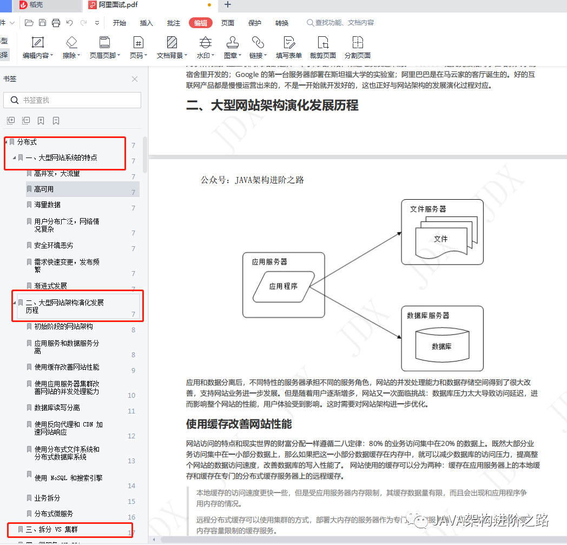The width and height of the screenshot is (567, 545).
Task: Click the 水印 watermark icon
Action: click(205, 47)
